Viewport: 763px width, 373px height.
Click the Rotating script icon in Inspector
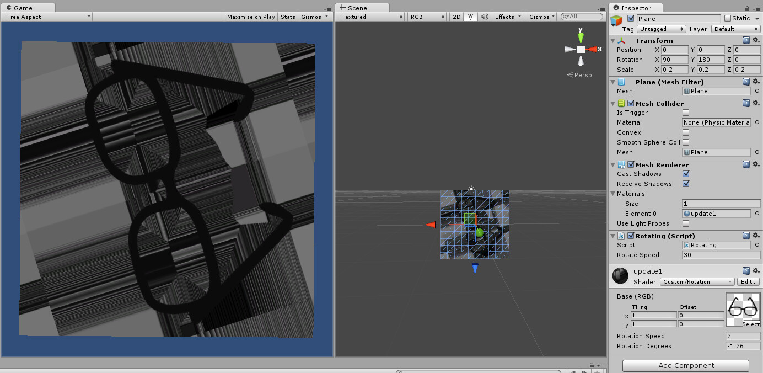[621, 236]
